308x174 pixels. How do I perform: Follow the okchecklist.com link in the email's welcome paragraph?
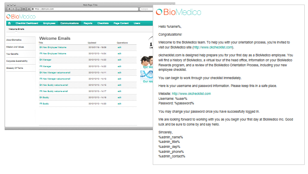click(213, 47)
